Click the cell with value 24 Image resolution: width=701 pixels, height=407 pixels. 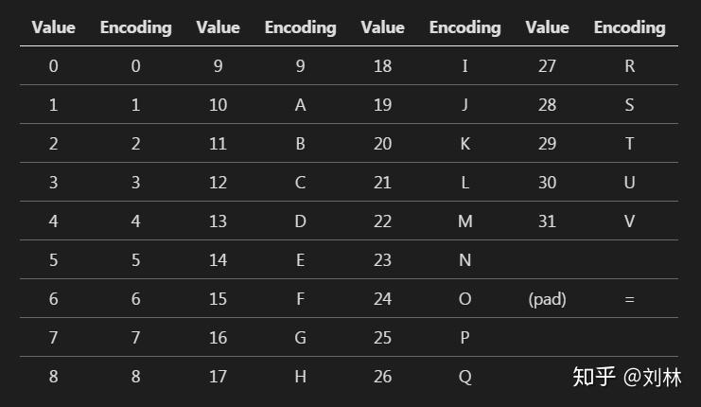pos(382,299)
